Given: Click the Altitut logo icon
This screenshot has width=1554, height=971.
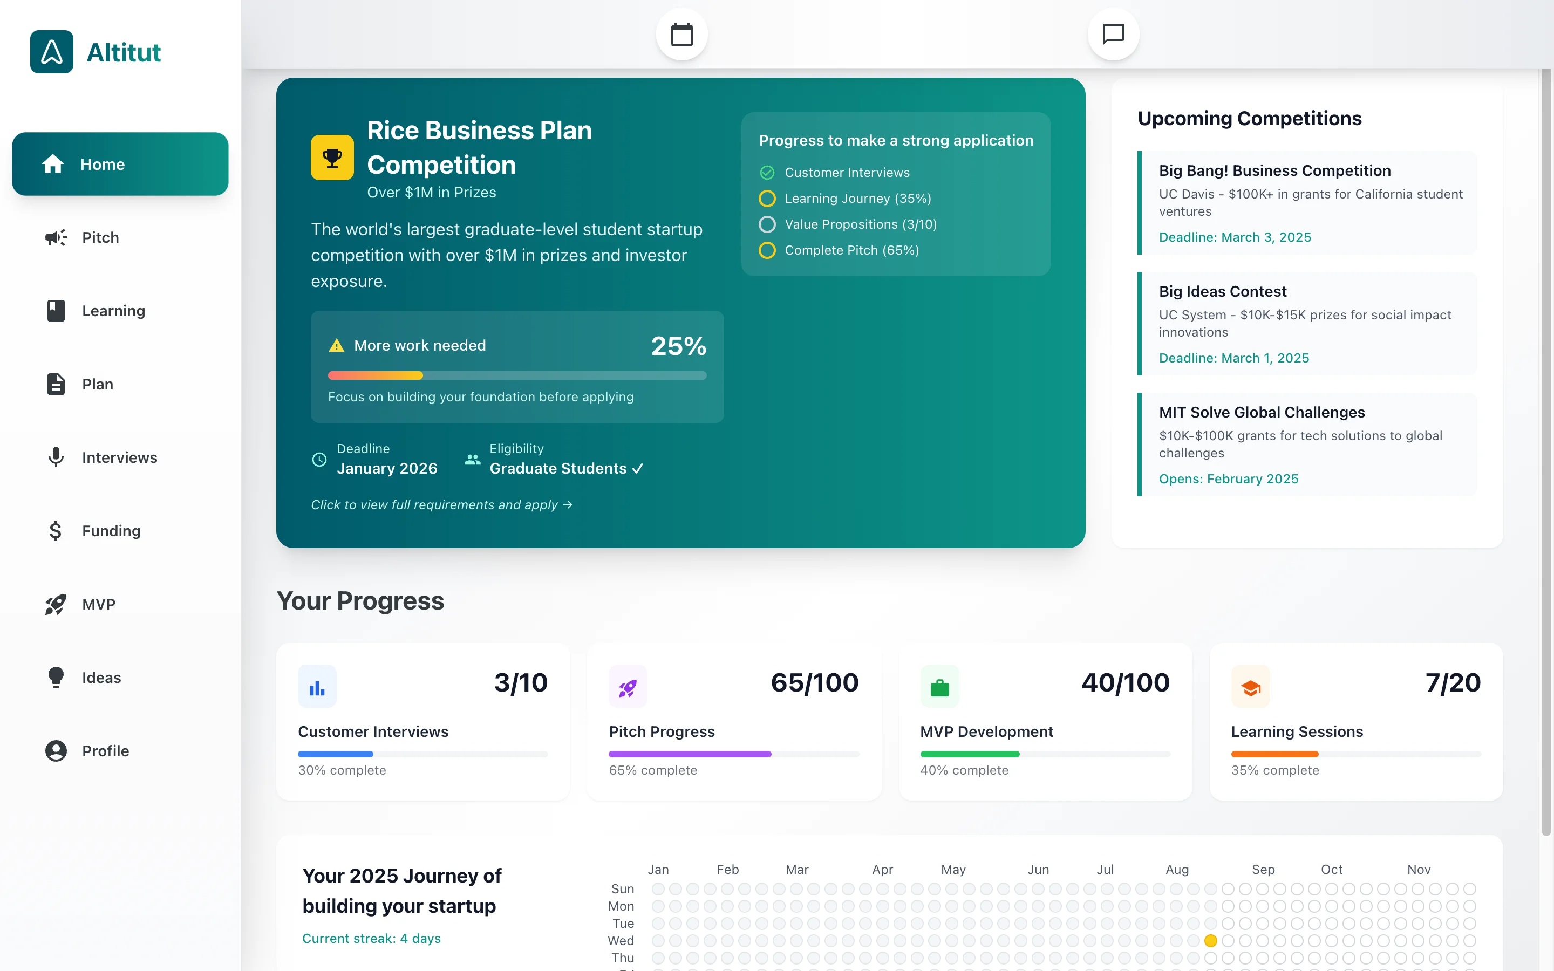Looking at the screenshot, I should tap(51, 52).
